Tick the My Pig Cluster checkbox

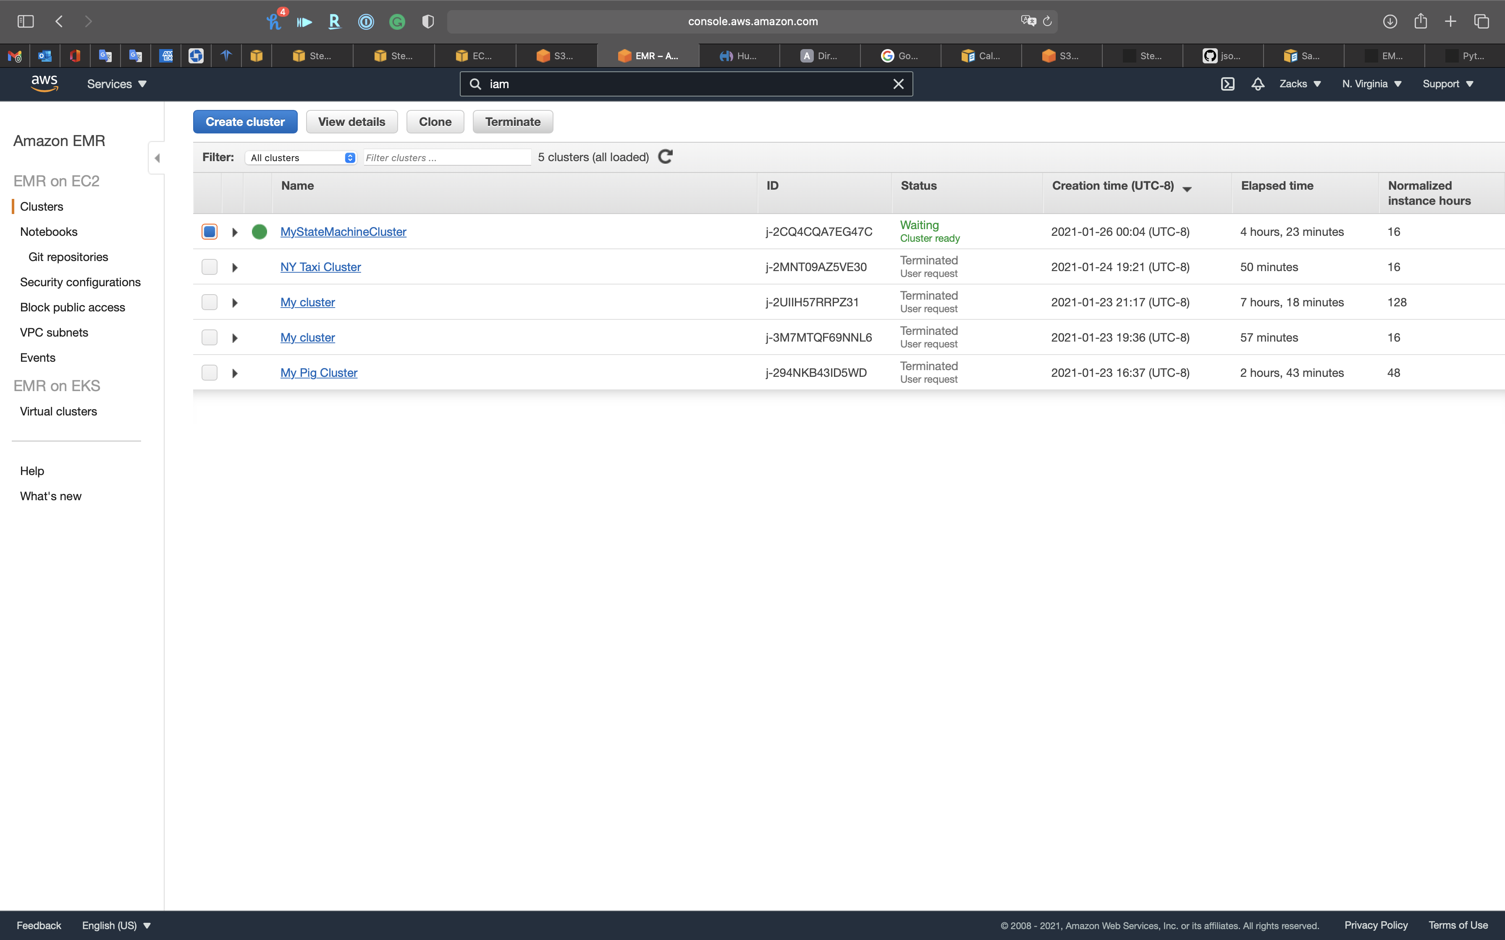[x=210, y=373]
